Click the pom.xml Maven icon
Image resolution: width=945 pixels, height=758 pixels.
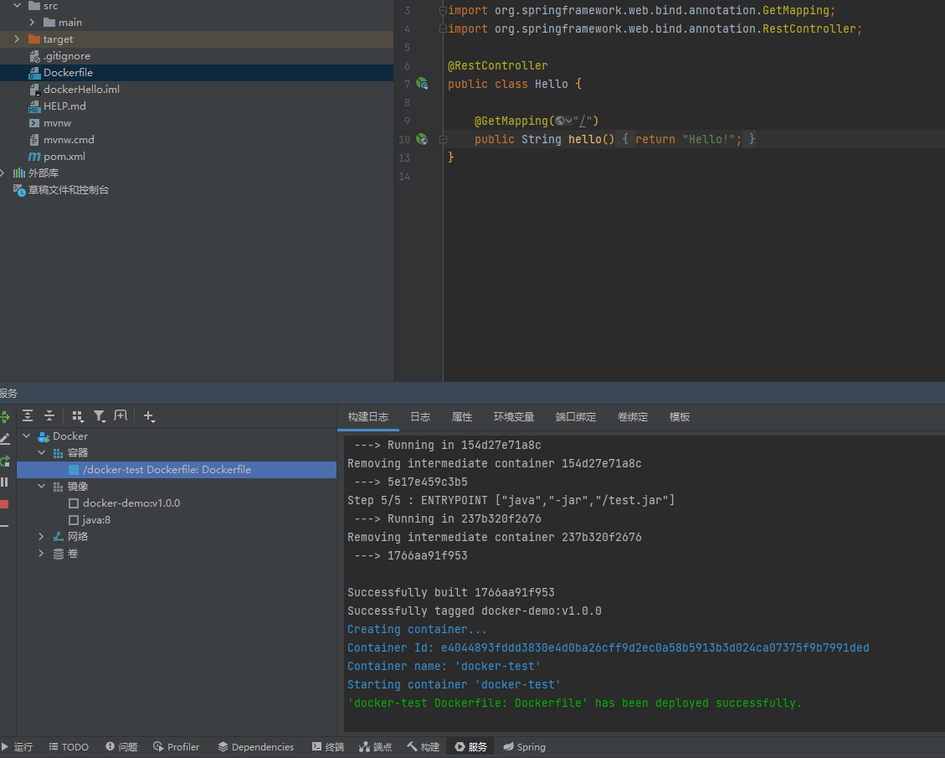point(34,156)
